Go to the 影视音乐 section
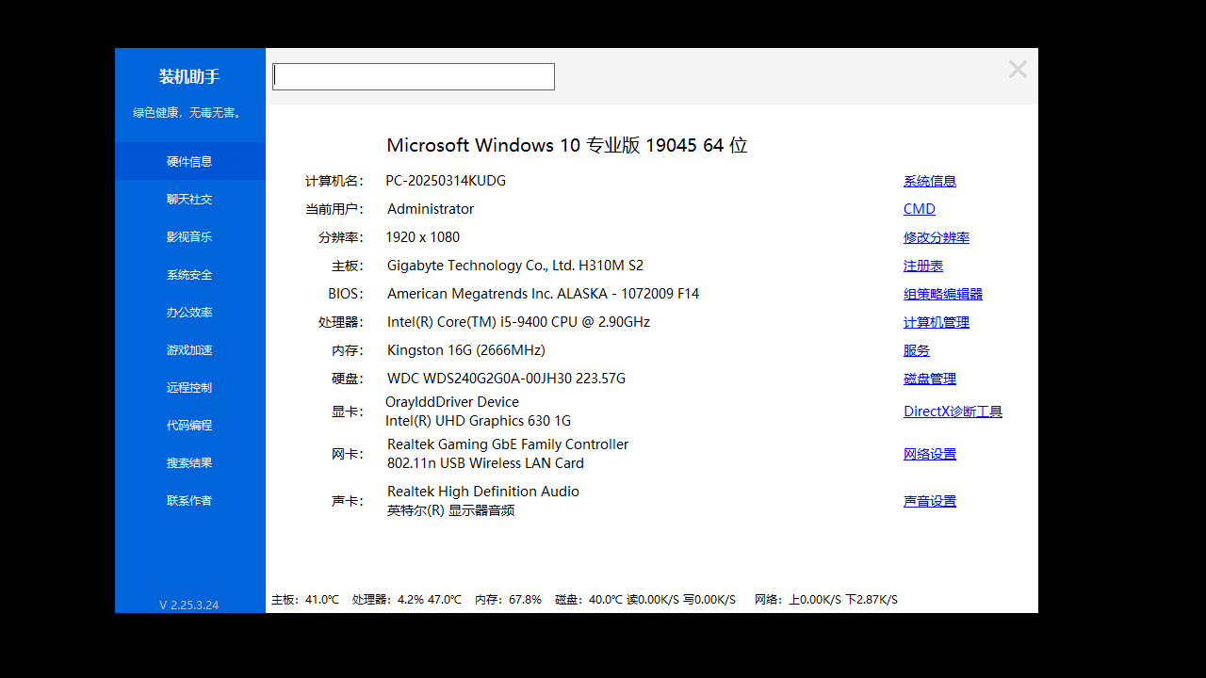 tap(190, 236)
